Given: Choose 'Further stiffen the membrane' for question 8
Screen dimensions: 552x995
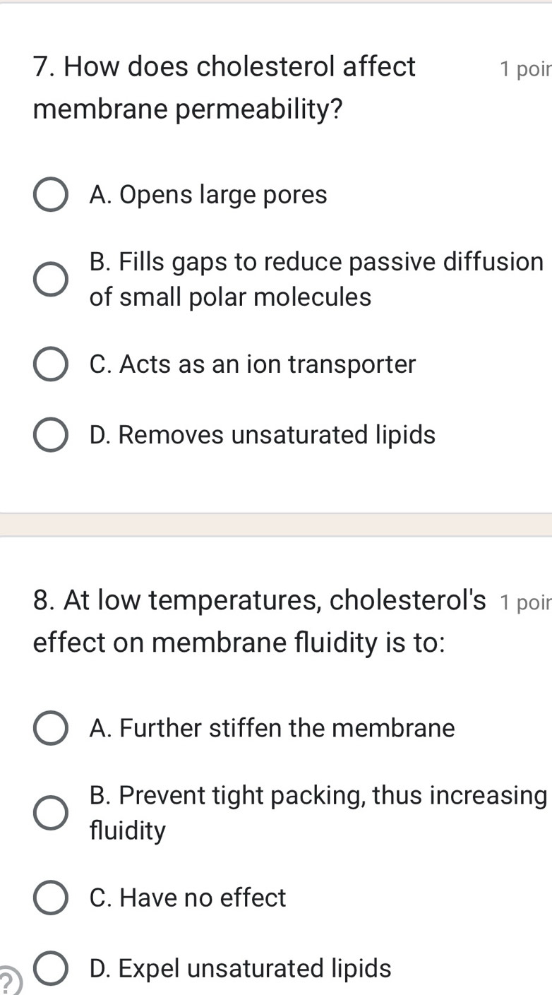Looking at the screenshot, I should click(49, 728).
